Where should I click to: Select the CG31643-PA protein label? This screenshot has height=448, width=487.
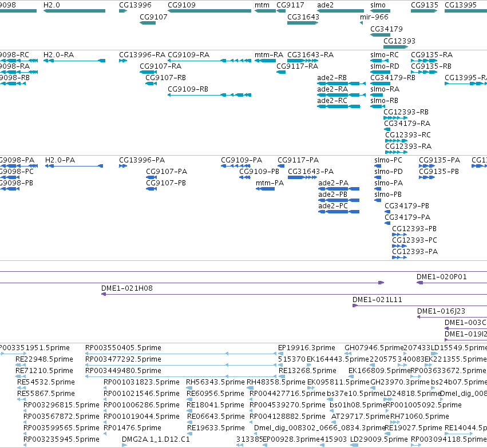(311, 172)
